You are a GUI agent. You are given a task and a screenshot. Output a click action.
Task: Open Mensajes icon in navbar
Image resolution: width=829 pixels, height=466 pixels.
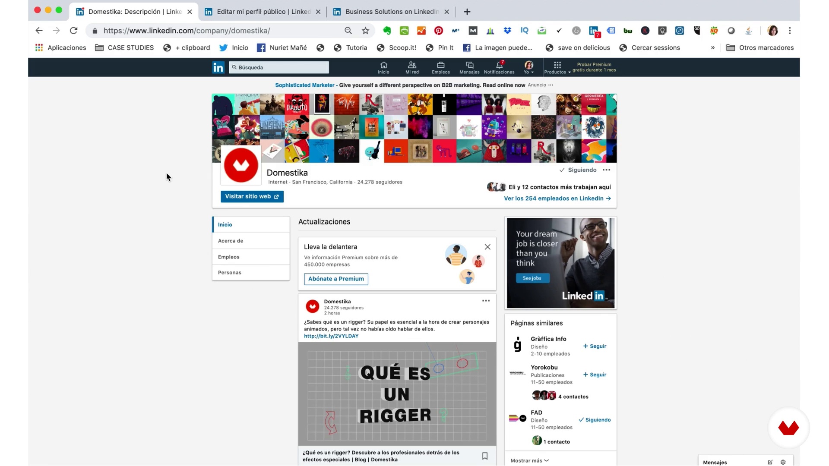(469, 67)
